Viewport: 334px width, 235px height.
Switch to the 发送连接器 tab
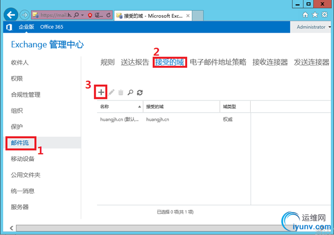pos(311,62)
